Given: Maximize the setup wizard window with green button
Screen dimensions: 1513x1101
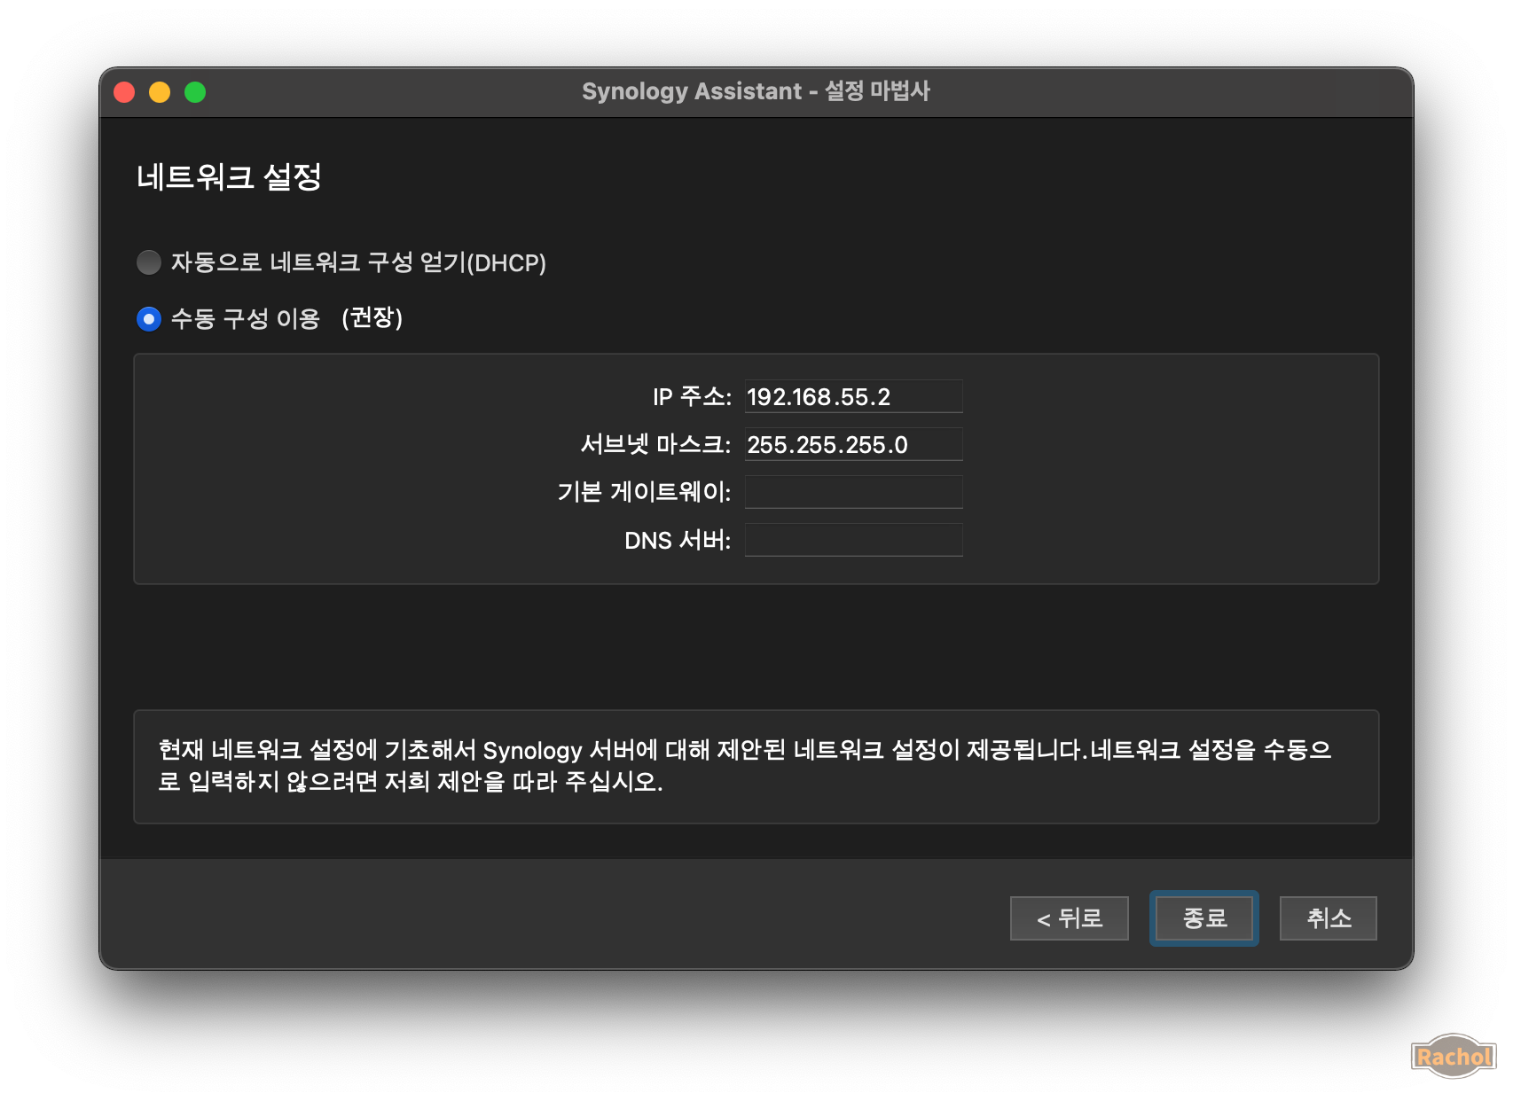Looking at the screenshot, I should [x=195, y=92].
